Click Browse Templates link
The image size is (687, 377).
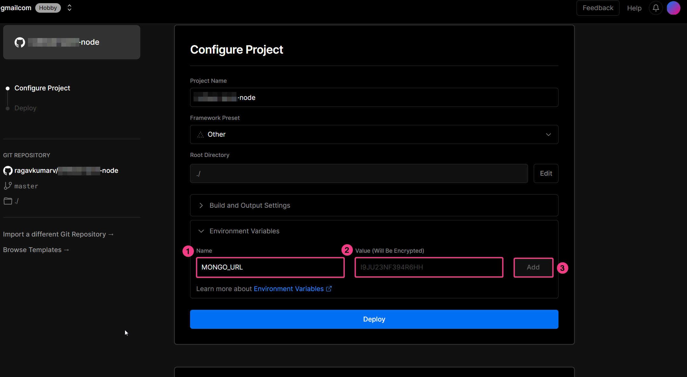(x=36, y=250)
